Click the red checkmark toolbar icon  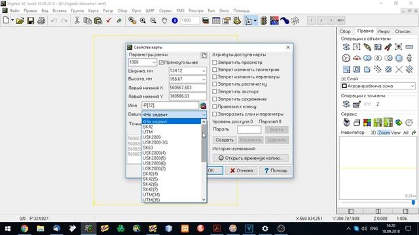click(109, 20)
